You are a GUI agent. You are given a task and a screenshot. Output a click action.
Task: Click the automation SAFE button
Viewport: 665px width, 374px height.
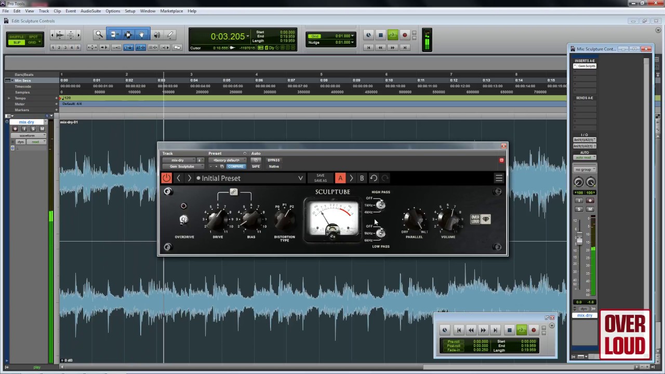(256, 166)
